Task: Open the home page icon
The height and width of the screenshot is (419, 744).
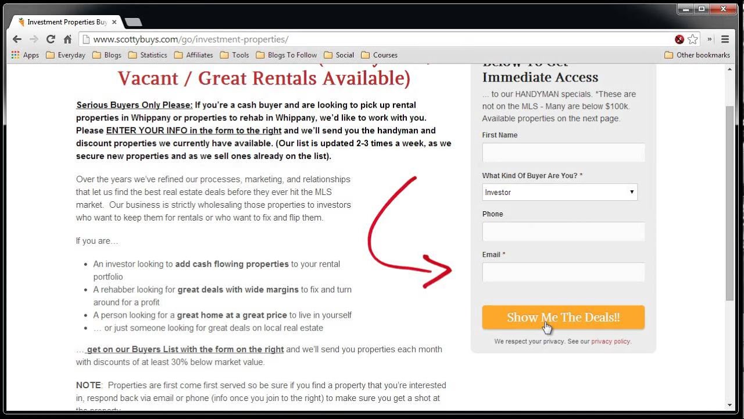Action: (x=67, y=39)
